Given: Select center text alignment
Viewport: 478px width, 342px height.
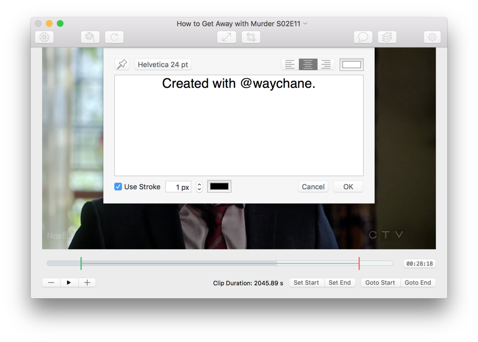Looking at the screenshot, I should pyautogui.click(x=308, y=64).
